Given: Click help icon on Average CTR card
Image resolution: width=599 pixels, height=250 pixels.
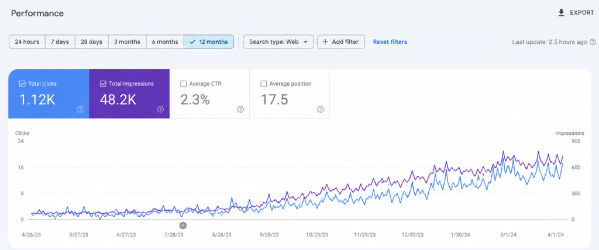Looking at the screenshot, I should coord(240,110).
